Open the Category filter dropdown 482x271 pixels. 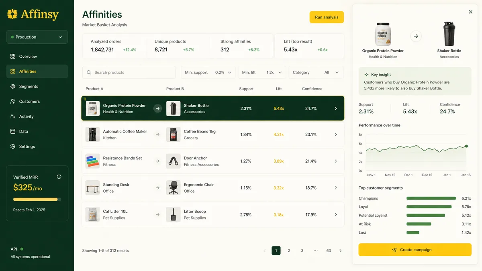(316, 73)
